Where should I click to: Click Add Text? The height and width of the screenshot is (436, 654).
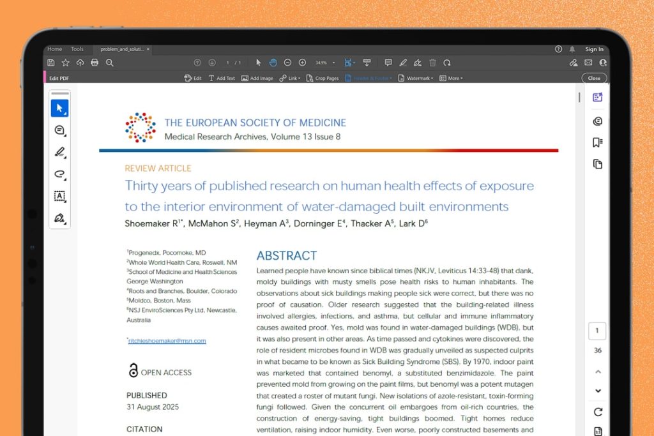[222, 78]
